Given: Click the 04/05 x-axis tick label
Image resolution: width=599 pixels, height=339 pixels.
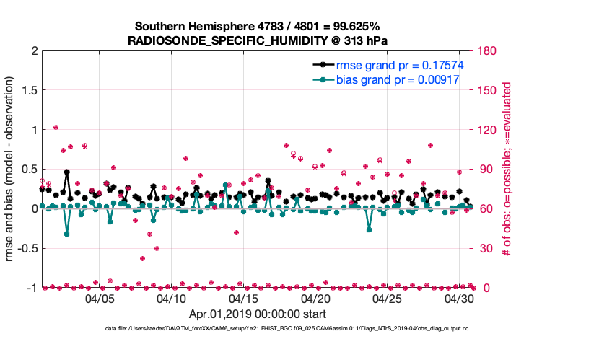Looking at the screenshot, I should (99, 299).
